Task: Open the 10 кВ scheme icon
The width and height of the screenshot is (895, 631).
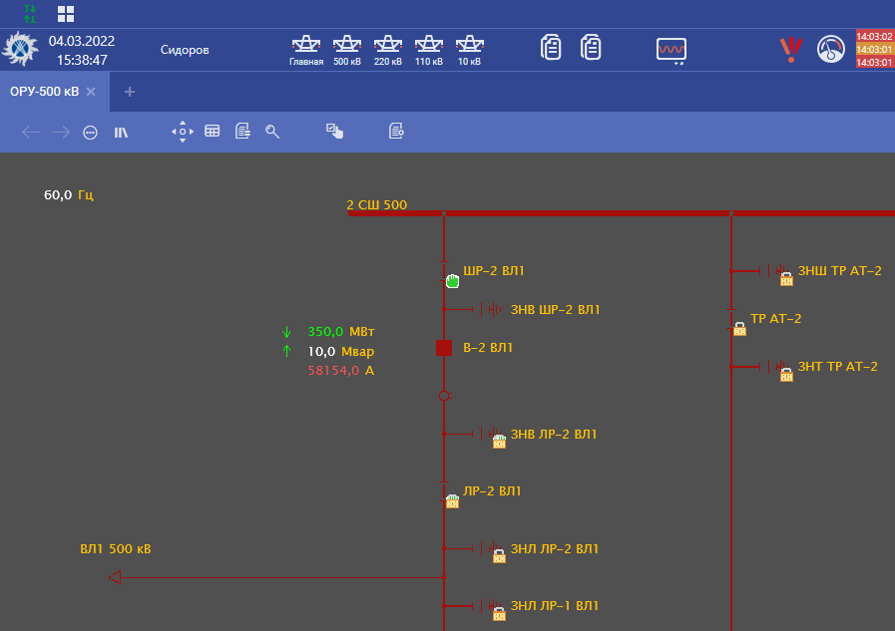Action: 469,49
